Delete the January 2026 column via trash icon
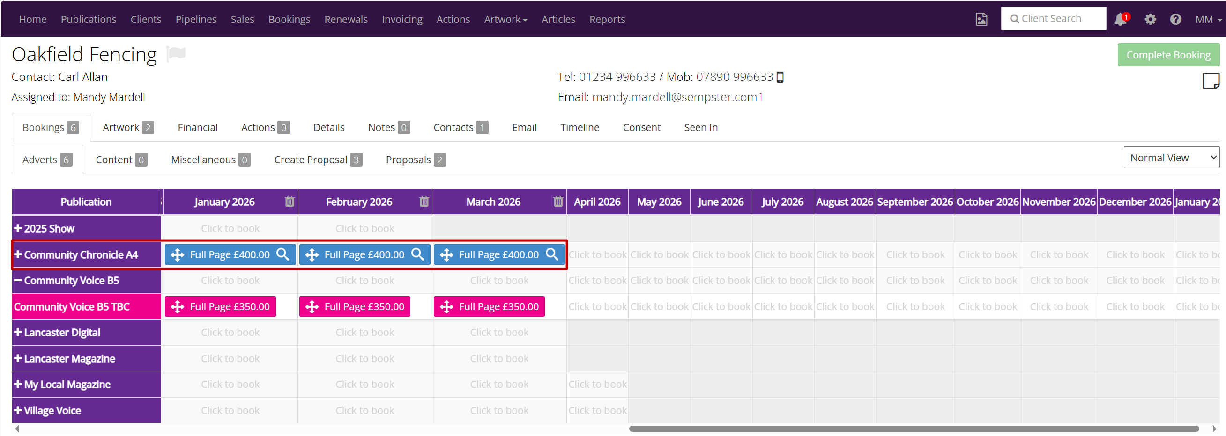The image size is (1226, 436). point(290,202)
